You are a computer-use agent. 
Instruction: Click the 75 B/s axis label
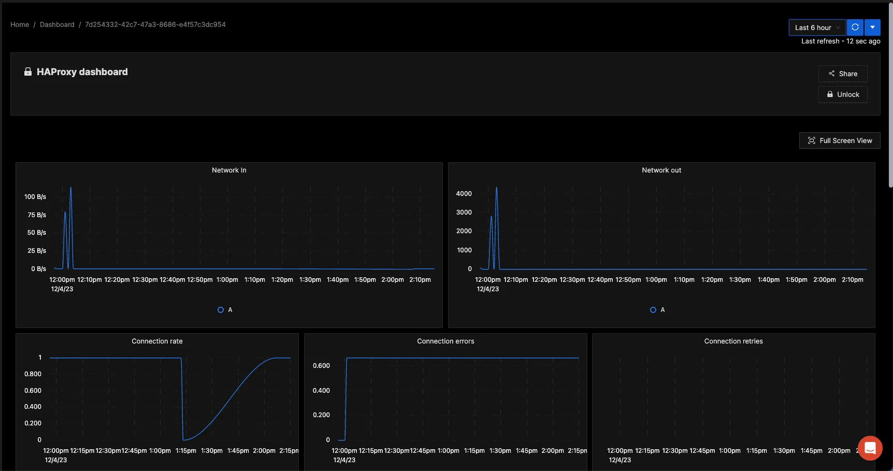pyautogui.click(x=37, y=215)
